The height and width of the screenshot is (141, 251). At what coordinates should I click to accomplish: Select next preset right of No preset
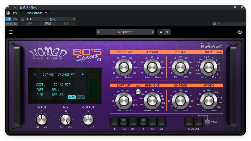(152, 32)
